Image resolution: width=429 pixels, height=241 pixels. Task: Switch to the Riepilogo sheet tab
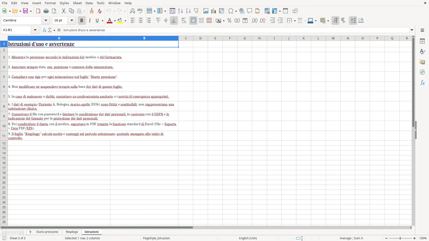[72, 232]
